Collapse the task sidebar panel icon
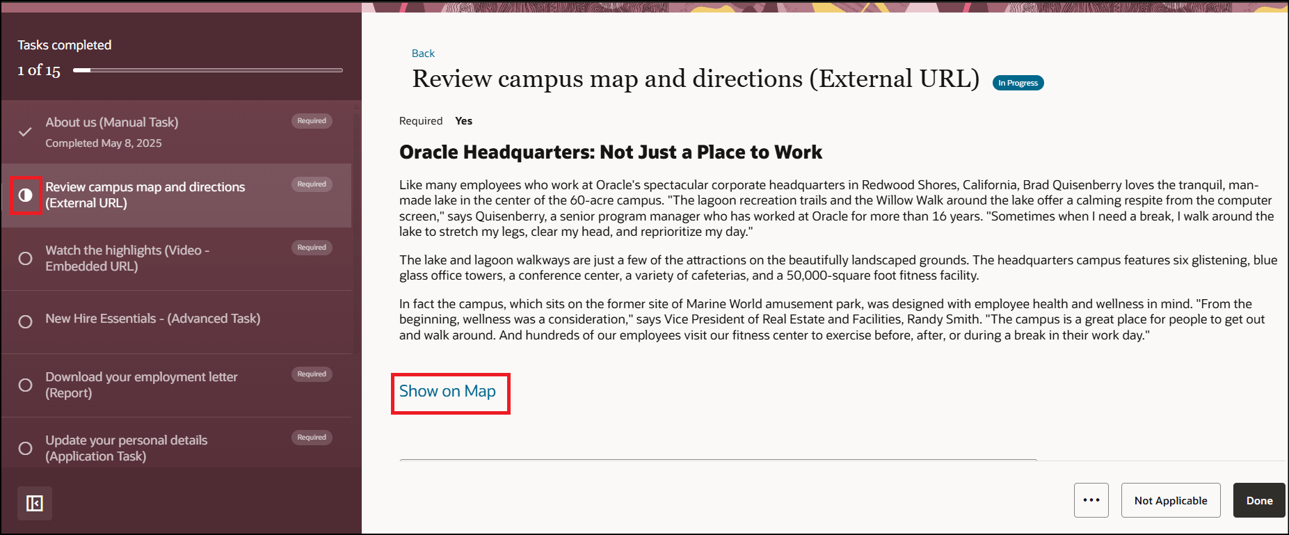 [35, 503]
